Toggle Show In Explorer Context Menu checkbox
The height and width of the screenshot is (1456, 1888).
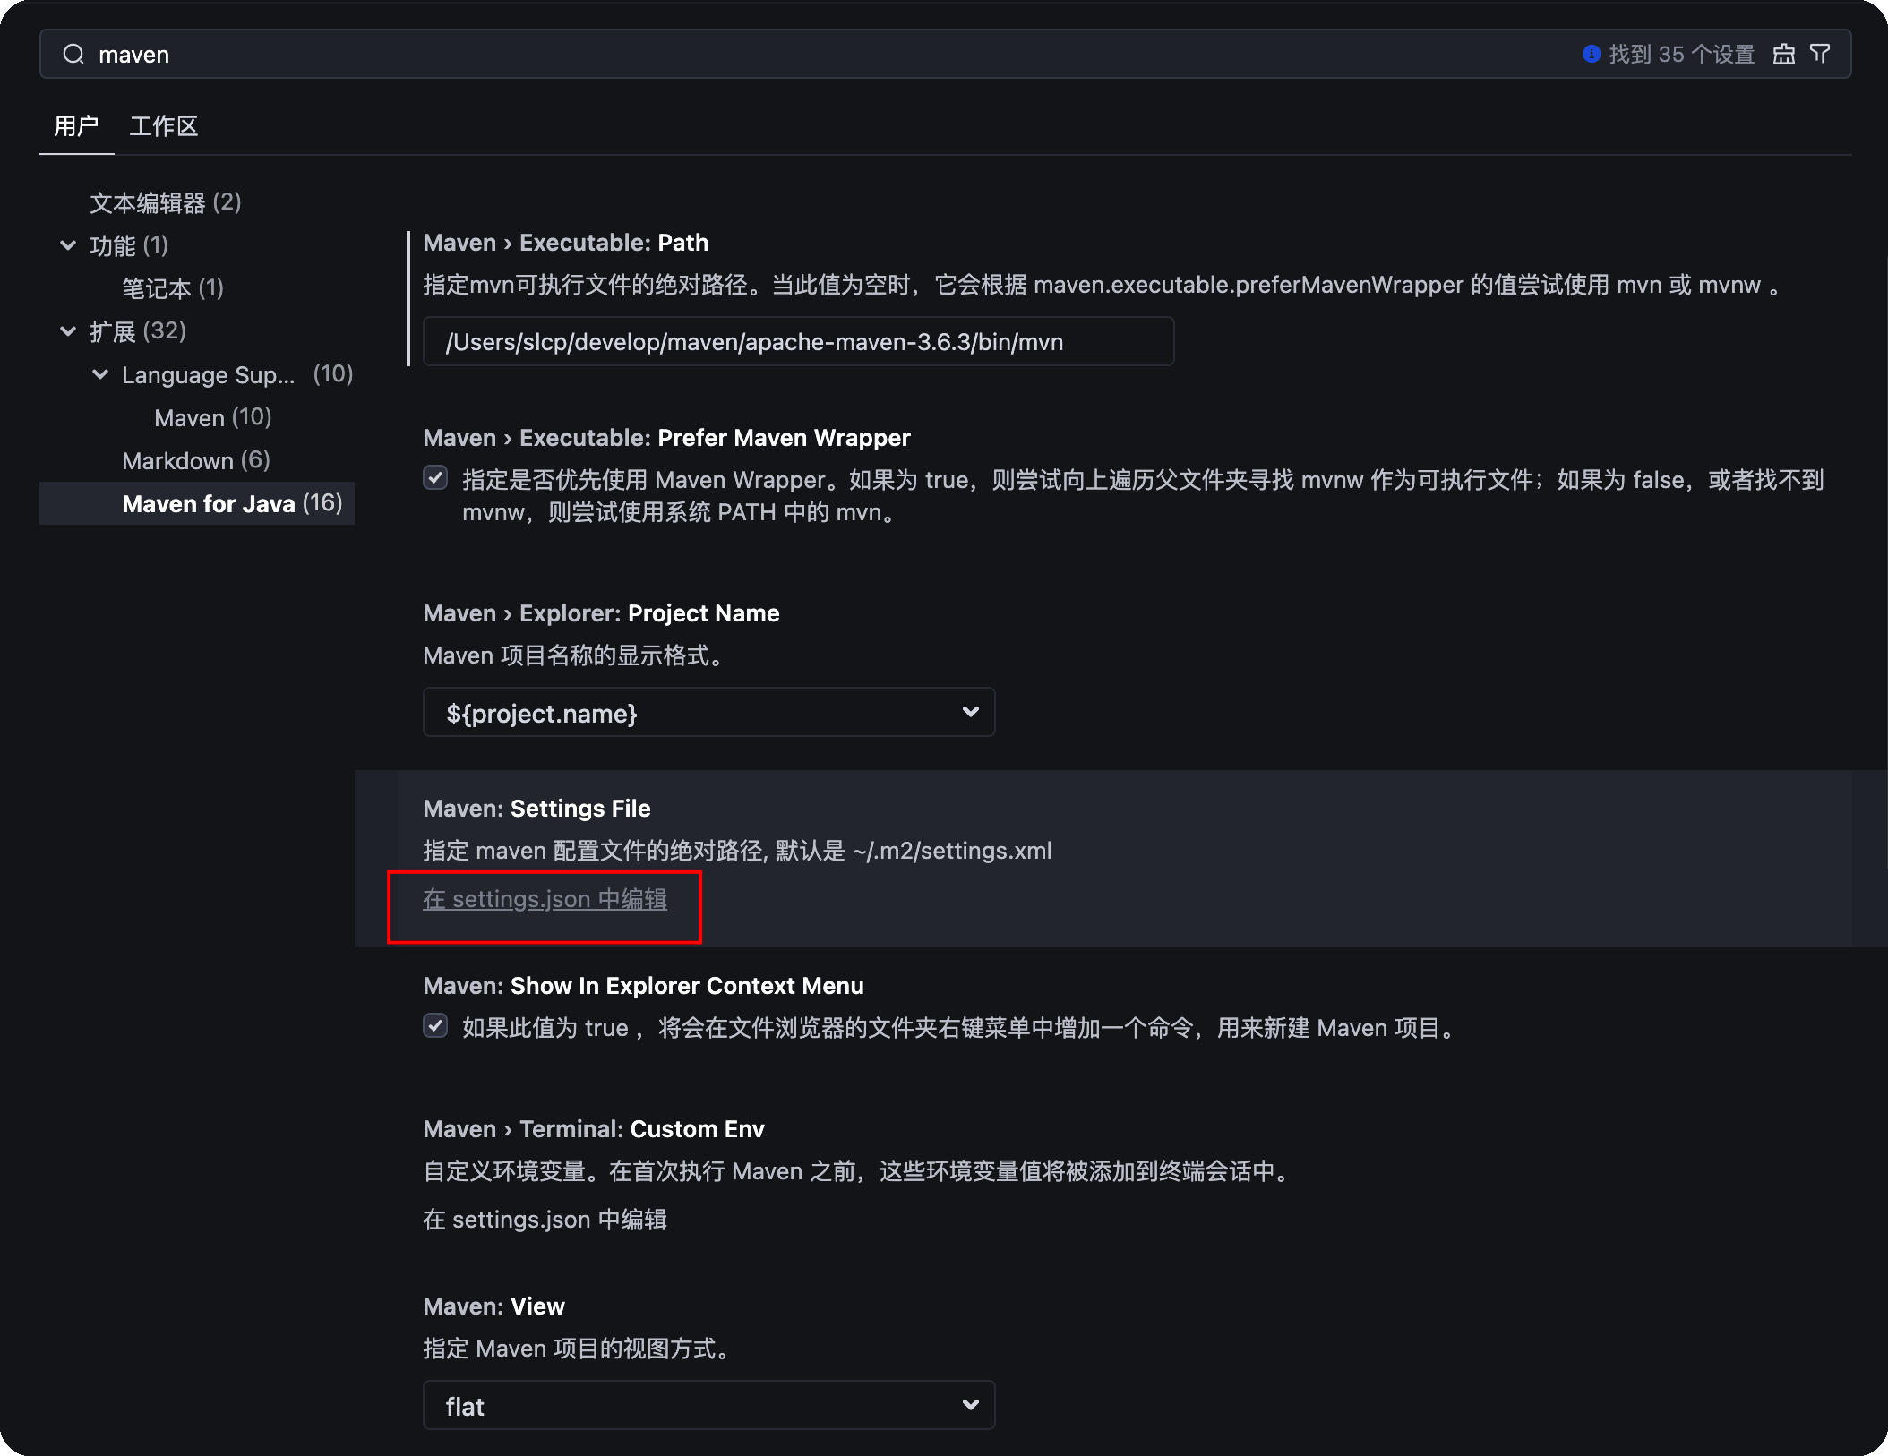point(435,1026)
